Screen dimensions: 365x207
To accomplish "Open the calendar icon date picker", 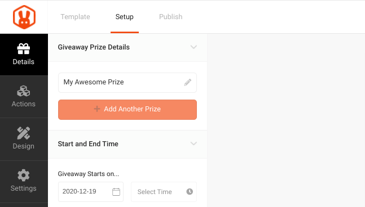I will click(x=116, y=192).
